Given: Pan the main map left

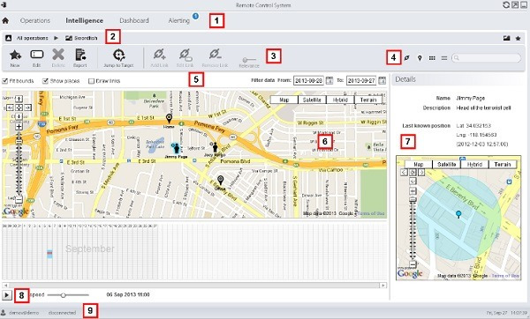Looking at the screenshot, I should pos(10,108).
